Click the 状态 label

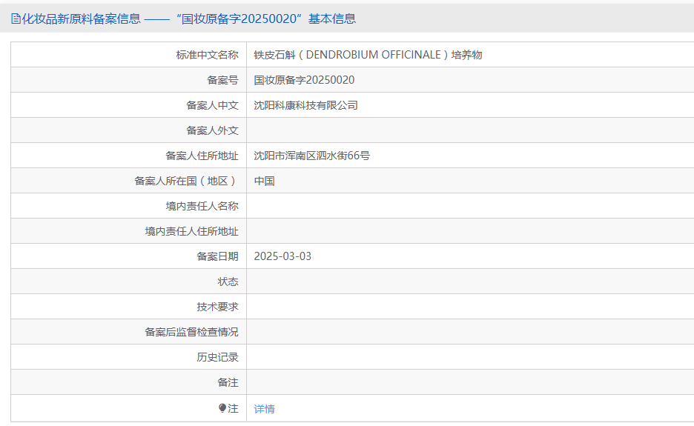[228, 282]
